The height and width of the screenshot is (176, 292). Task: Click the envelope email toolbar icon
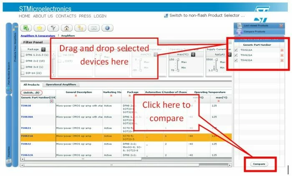pyautogui.click(x=94, y=28)
